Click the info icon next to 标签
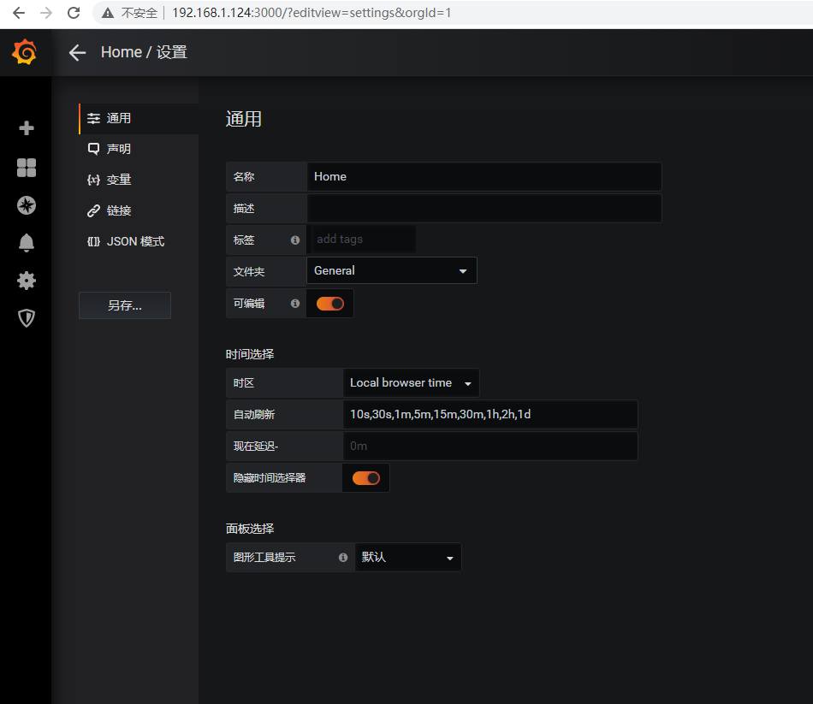The width and height of the screenshot is (813, 704). (295, 240)
